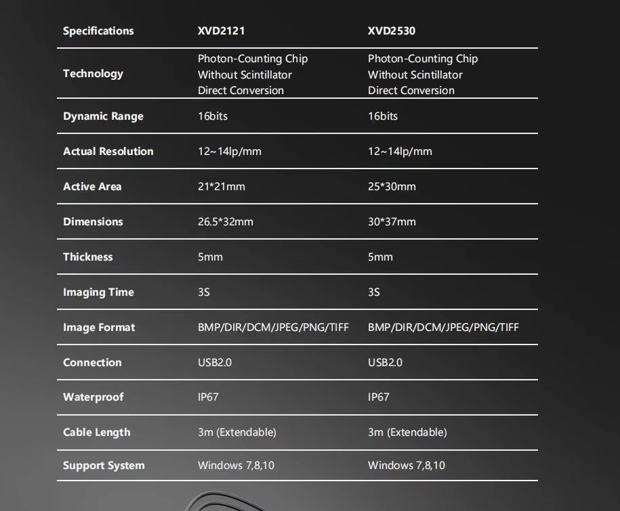Click the Connection row label

(x=92, y=363)
